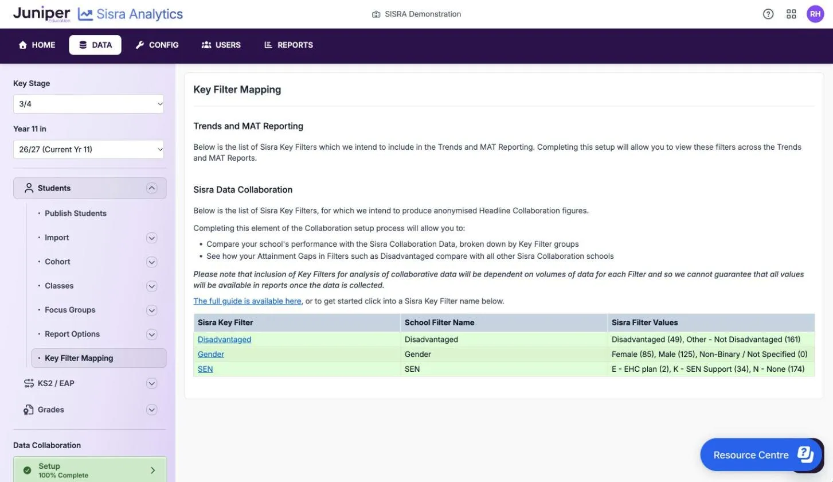
Task: Click the Sisra Analytics chart logo
Action: 85,14
